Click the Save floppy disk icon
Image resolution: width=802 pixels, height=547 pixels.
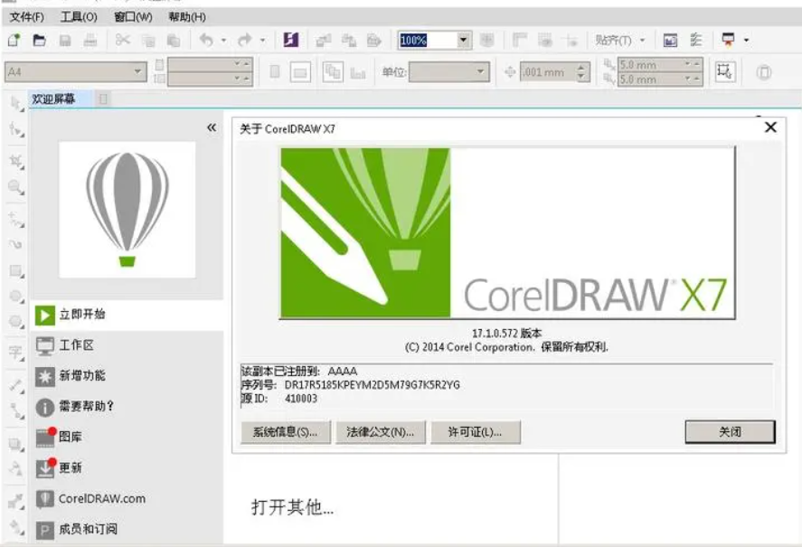65,40
